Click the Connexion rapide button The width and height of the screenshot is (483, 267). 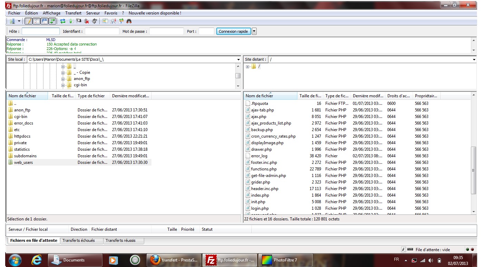(234, 31)
